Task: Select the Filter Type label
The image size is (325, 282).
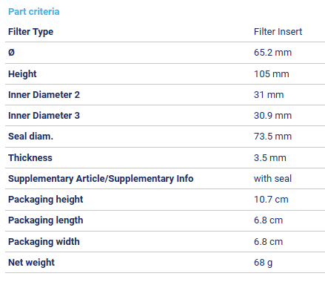Action: (30, 32)
